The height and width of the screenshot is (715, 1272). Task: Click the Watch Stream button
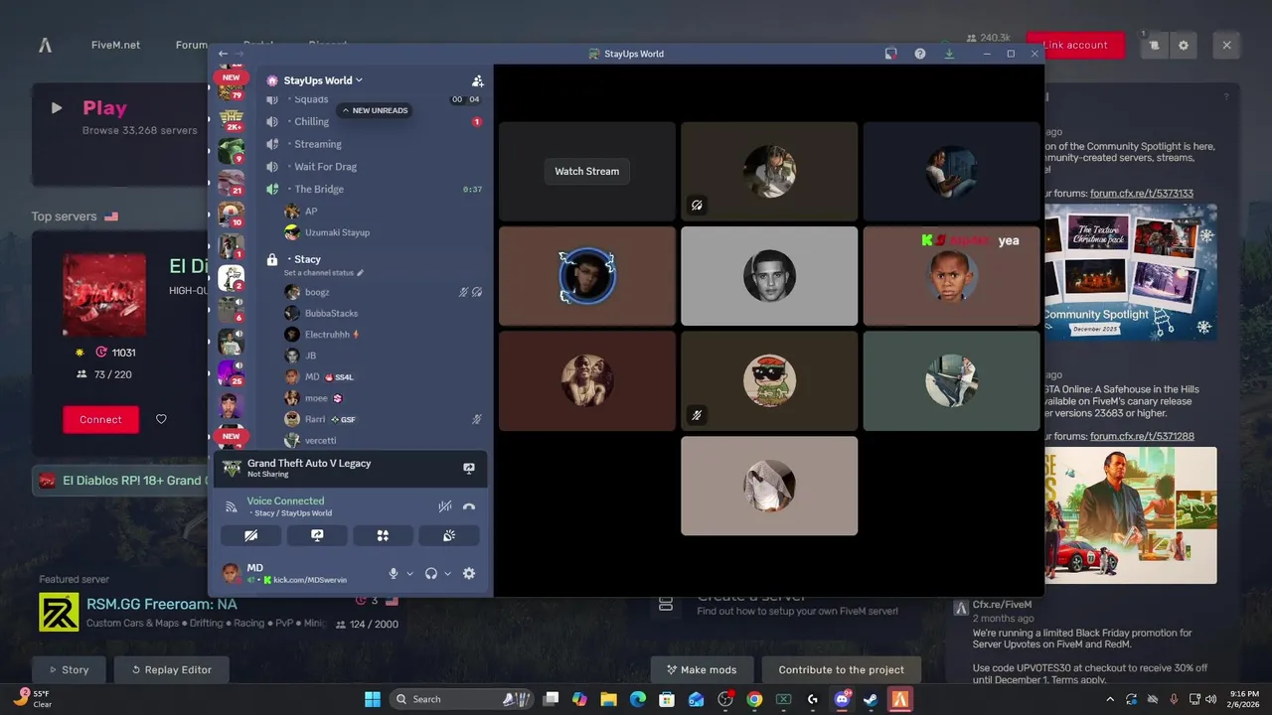pyautogui.click(x=586, y=171)
